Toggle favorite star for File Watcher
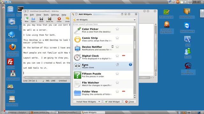Viewport: 204px width, 114px height. tap(117, 82)
